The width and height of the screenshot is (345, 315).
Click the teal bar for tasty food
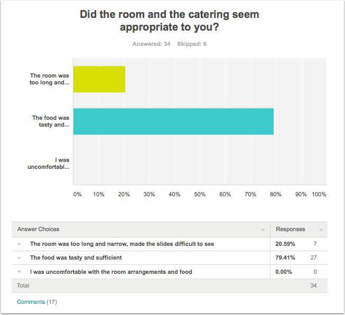coord(173,121)
